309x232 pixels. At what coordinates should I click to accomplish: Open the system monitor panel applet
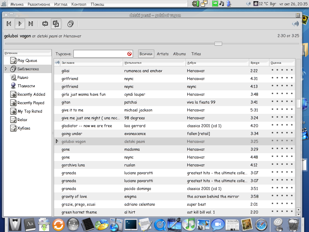tap(196, 4)
